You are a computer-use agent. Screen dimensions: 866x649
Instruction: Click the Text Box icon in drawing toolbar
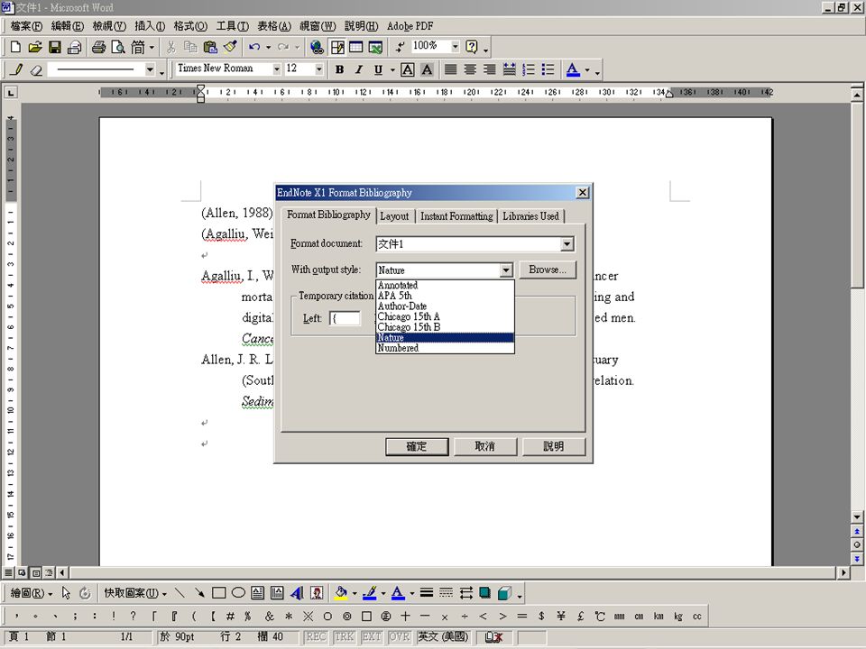[x=257, y=593]
